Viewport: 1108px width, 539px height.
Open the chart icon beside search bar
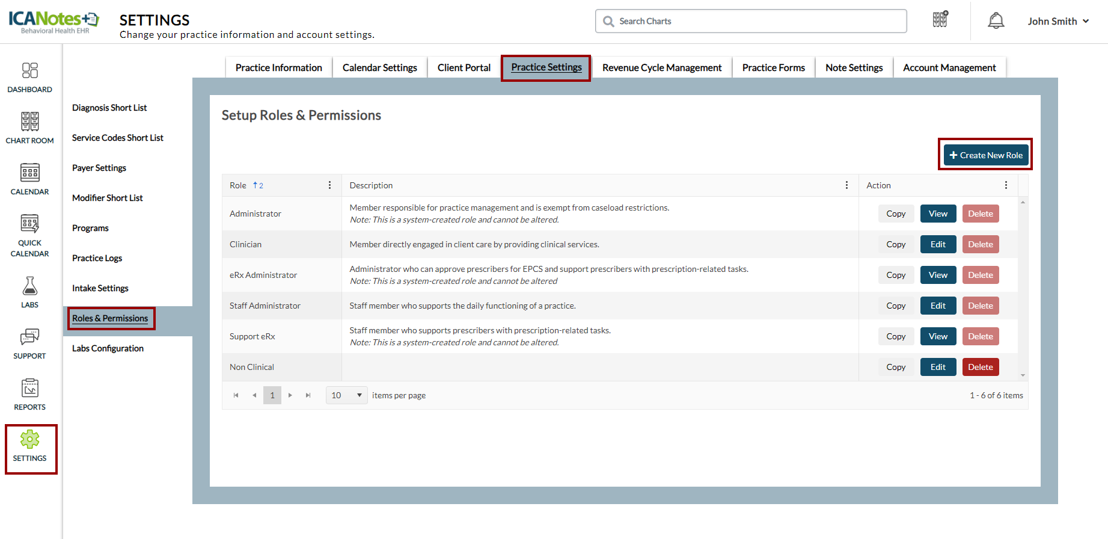coord(940,20)
